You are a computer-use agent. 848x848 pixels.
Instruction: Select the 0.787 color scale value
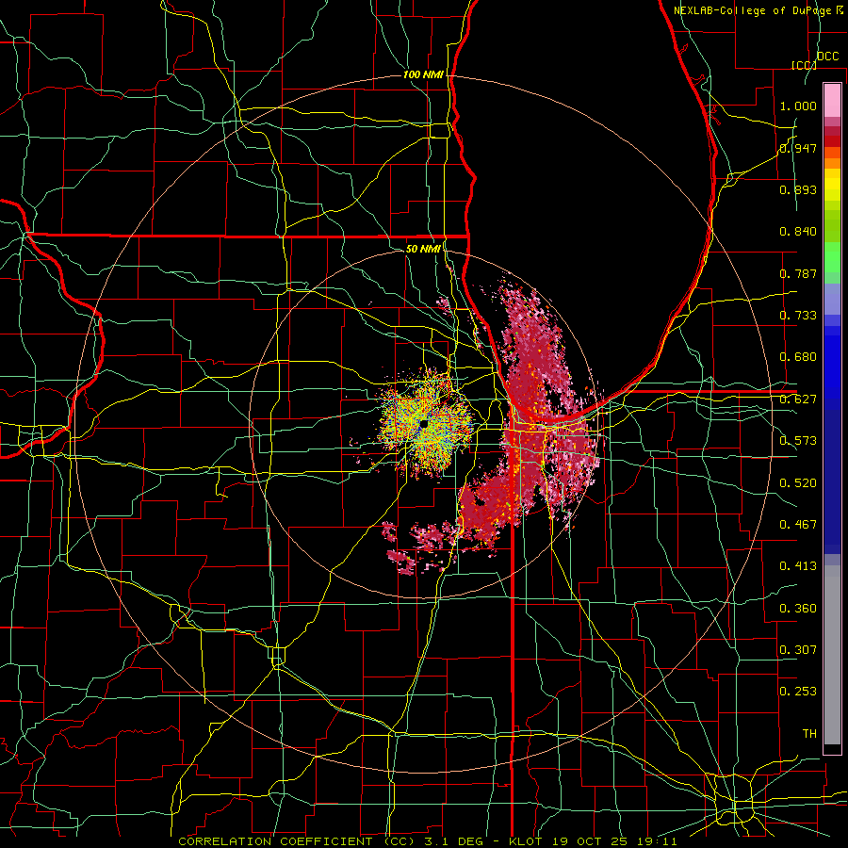click(x=798, y=273)
